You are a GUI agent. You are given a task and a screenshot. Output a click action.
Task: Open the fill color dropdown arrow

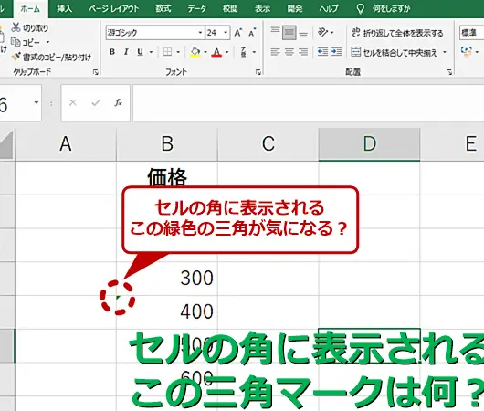205,52
